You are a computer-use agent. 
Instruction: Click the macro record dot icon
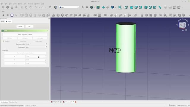pyautogui.click(x=3, y=15)
